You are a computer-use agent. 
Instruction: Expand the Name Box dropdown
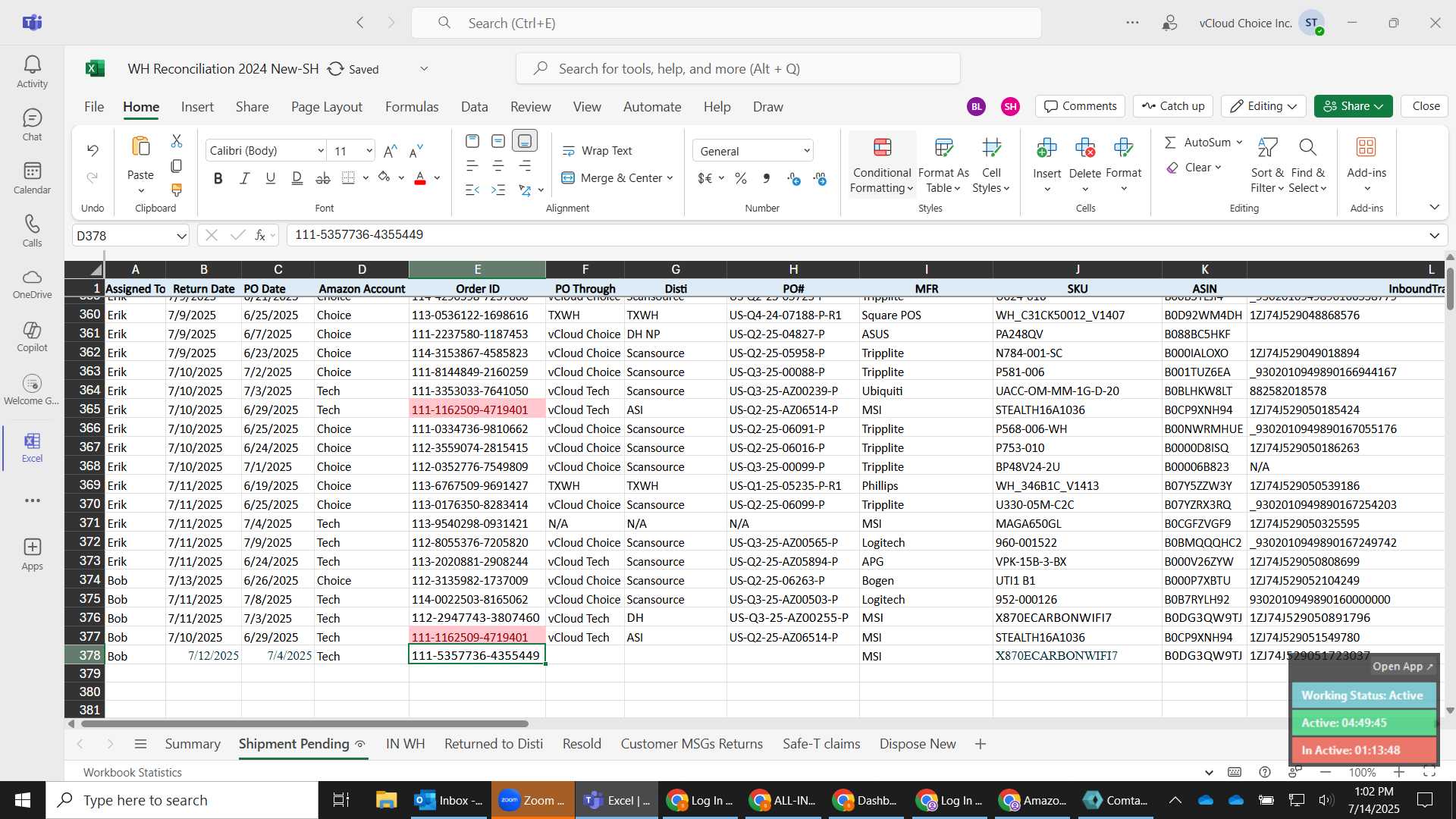tap(181, 236)
